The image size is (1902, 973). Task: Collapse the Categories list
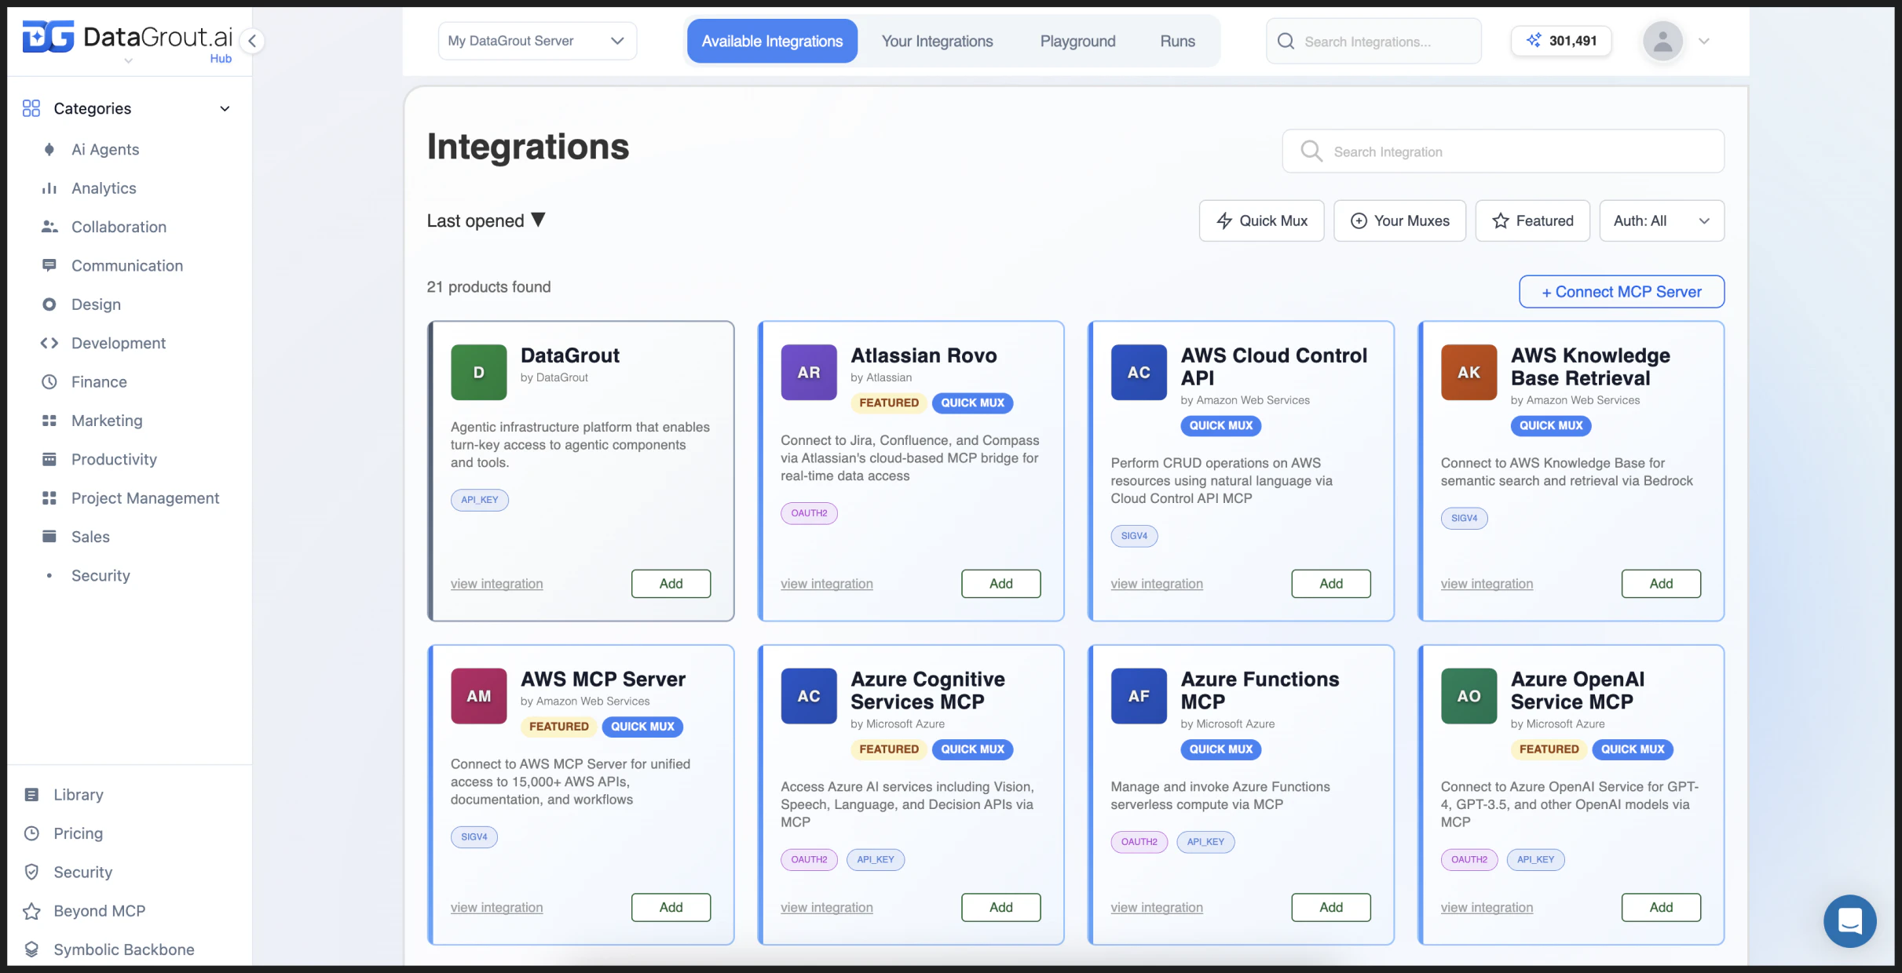pos(225,108)
